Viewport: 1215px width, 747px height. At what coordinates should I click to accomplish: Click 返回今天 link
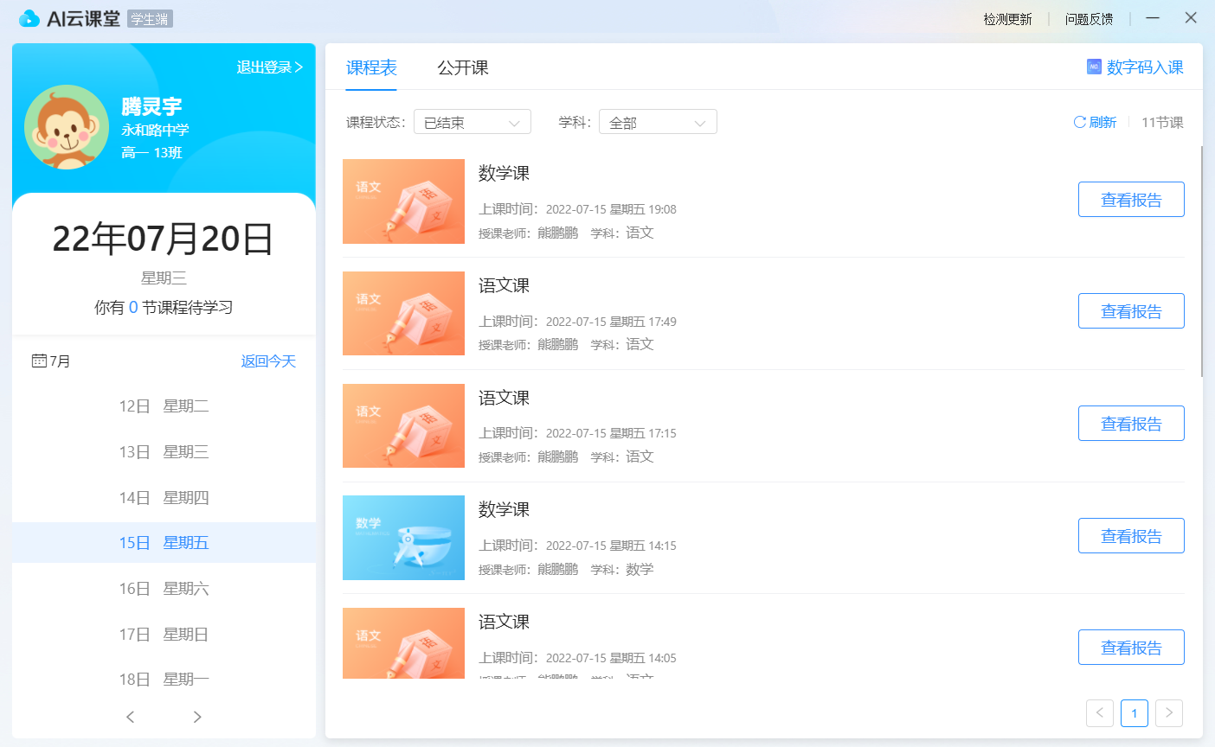[x=268, y=361]
